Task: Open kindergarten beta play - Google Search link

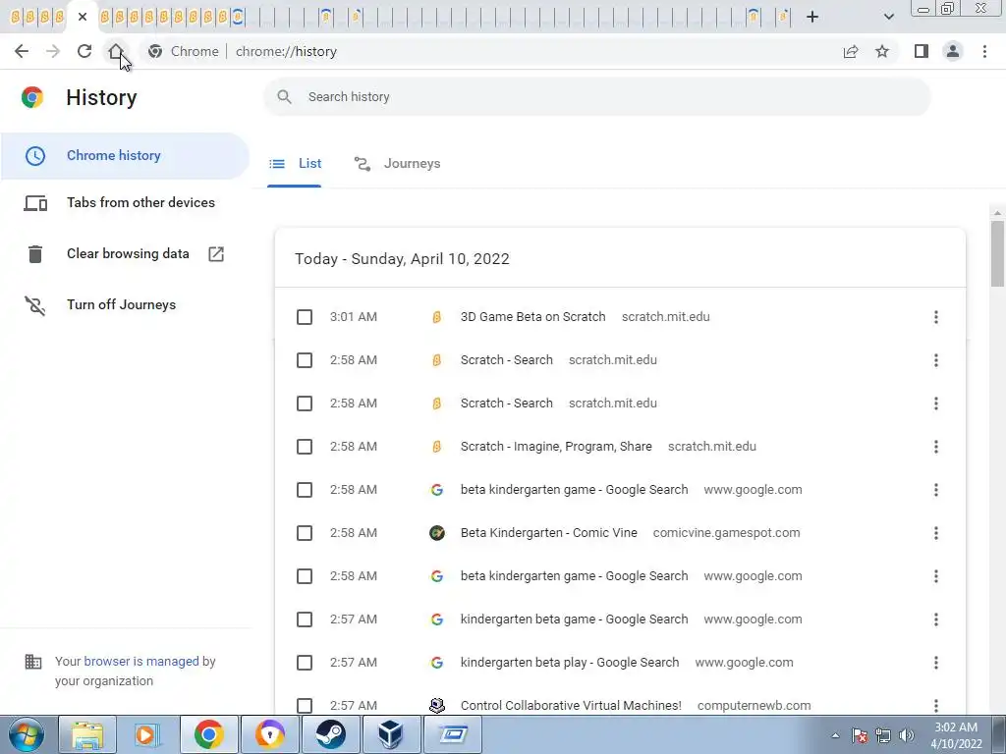Action: pos(570,663)
